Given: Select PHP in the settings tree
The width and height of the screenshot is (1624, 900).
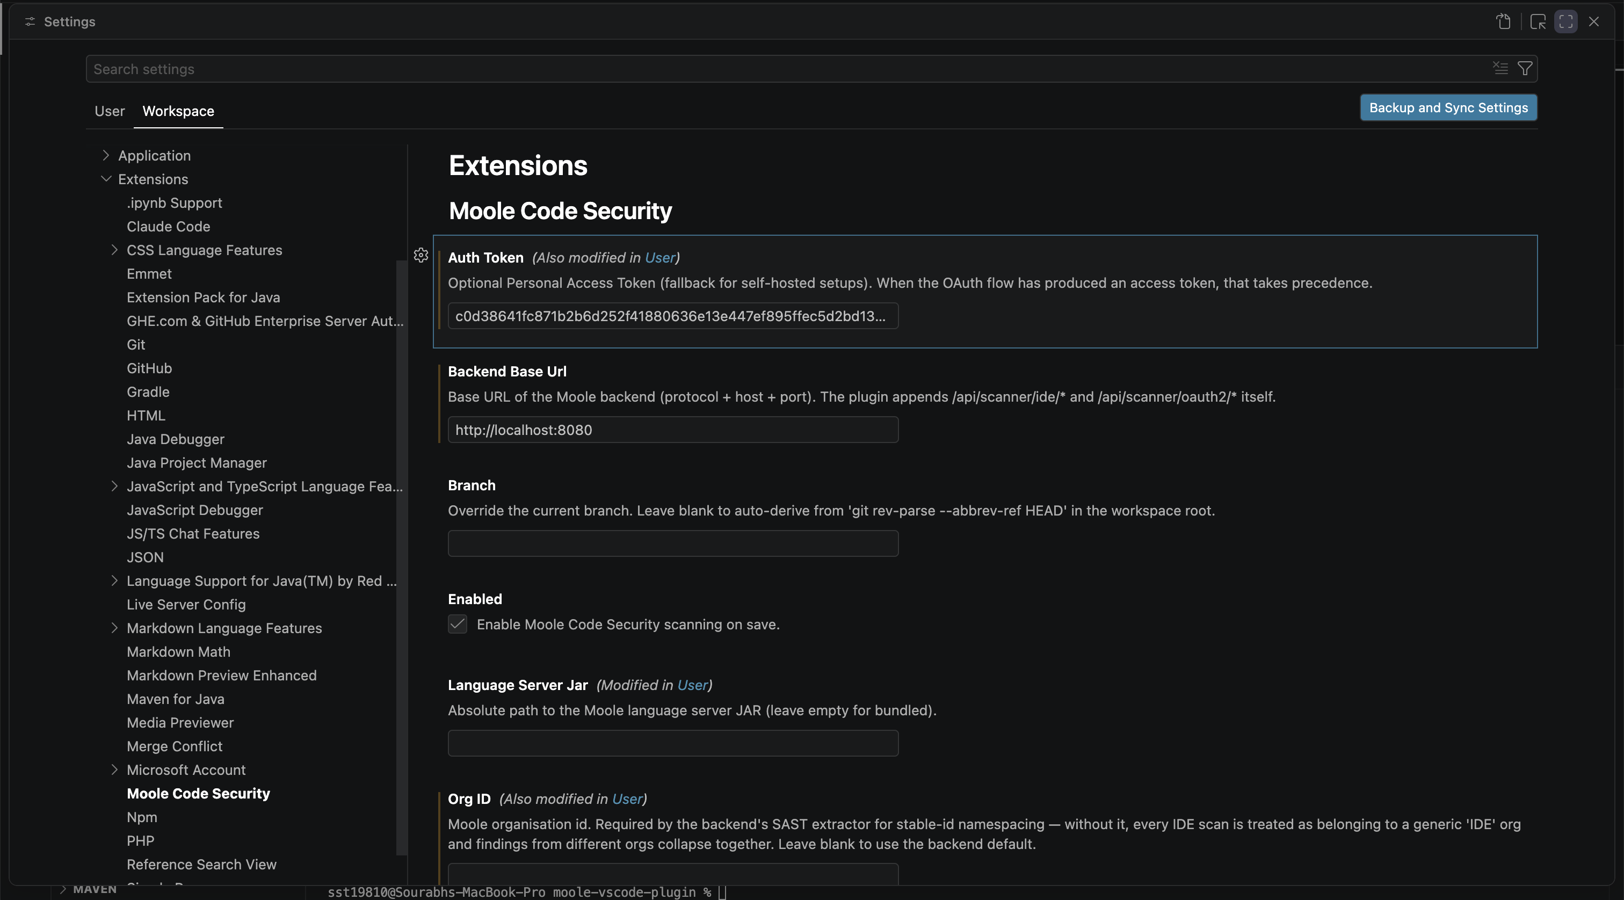Looking at the screenshot, I should (x=140, y=841).
